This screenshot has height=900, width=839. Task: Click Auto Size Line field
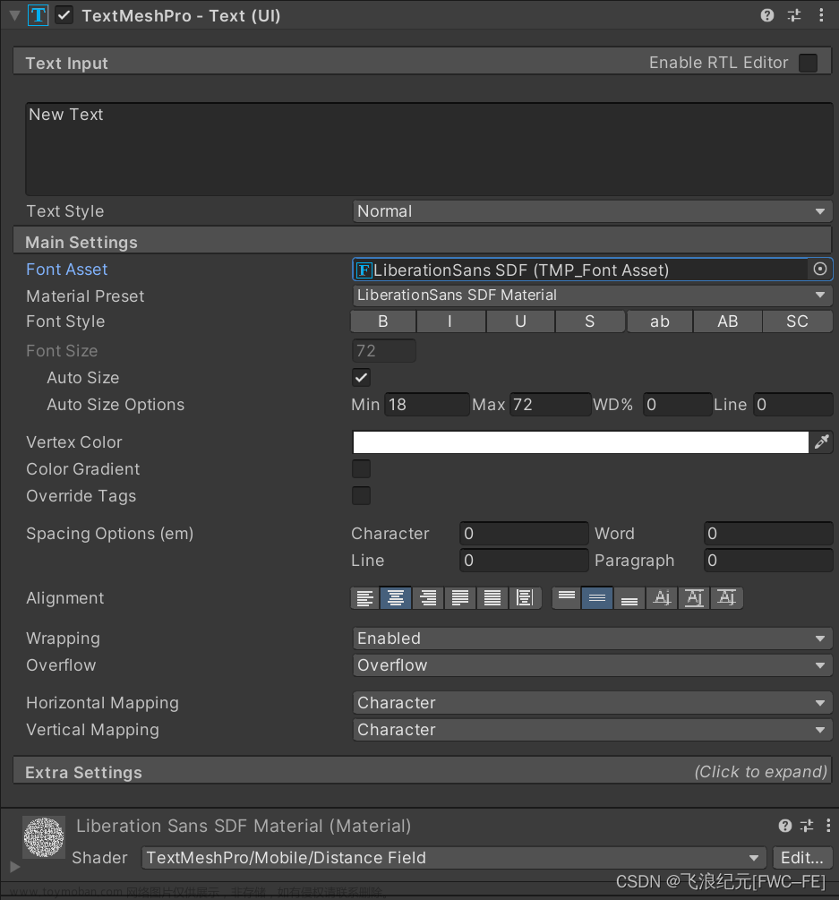click(x=792, y=405)
